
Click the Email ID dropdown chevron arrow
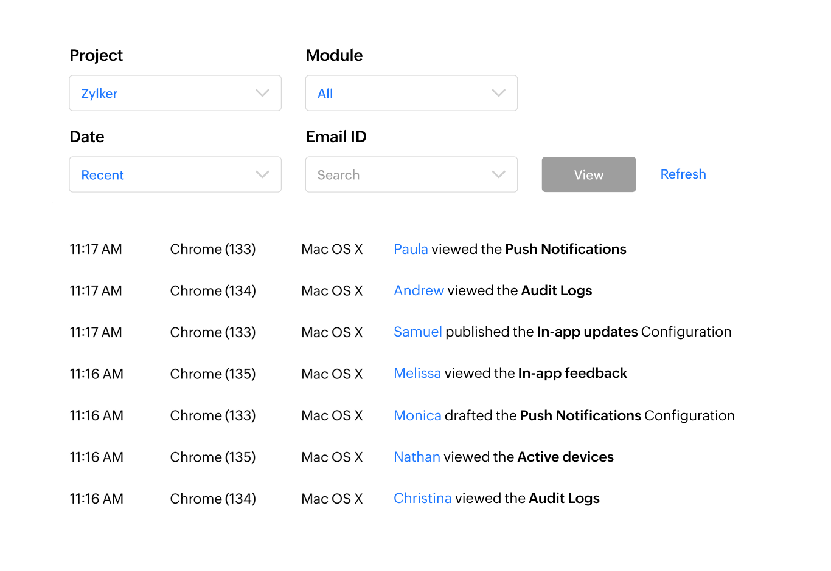pyautogui.click(x=498, y=174)
